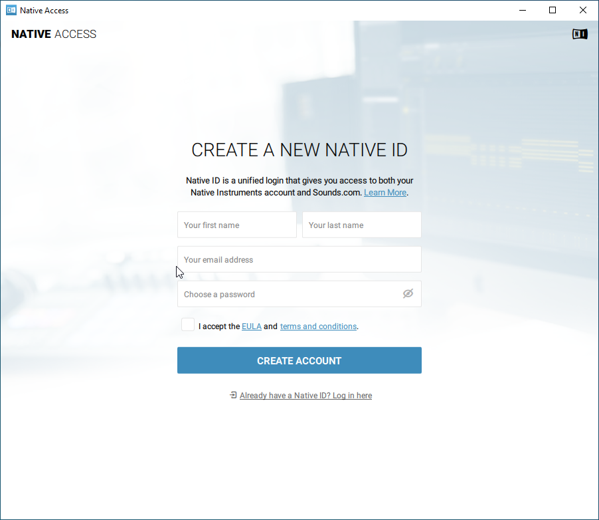Select the Choose a password field
Image resolution: width=599 pixels, height=520 pixels.
(x=299, y=293)
